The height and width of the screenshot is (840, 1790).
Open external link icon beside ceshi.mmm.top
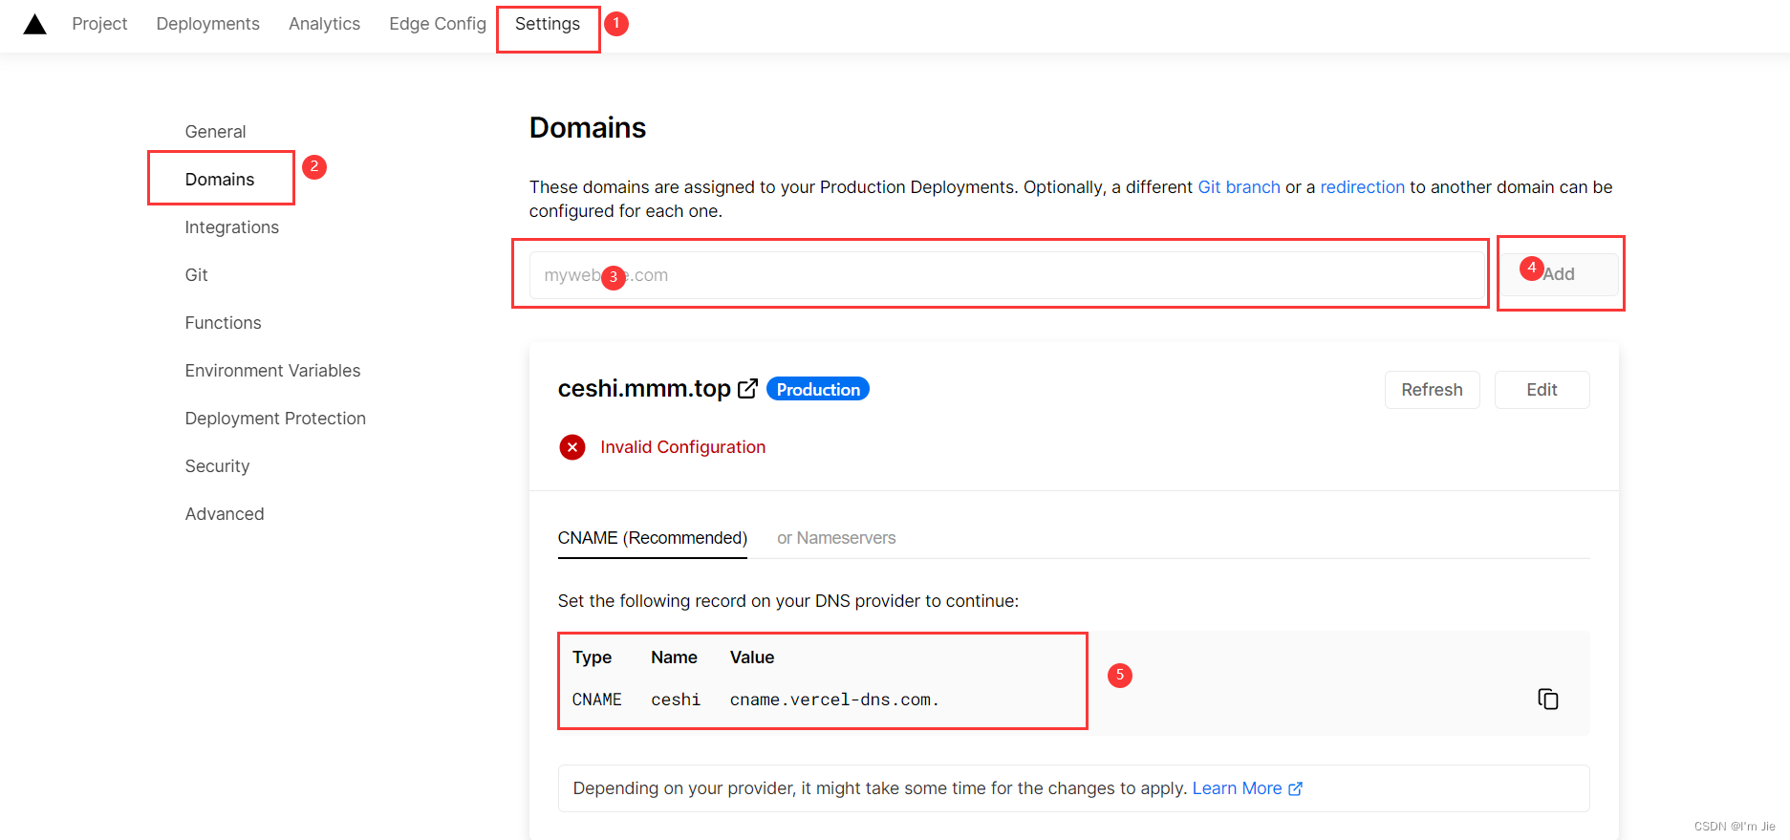coord(747,389)
